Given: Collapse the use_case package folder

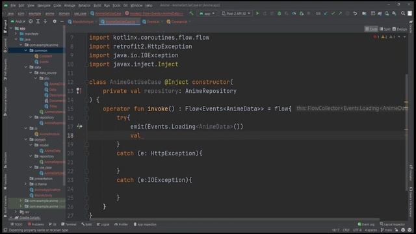Looking at the screenshot, I should [x=31, y=168].
